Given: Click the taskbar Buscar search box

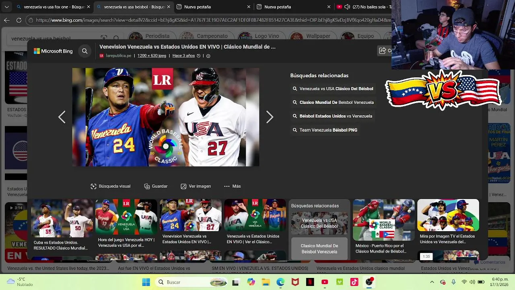Looking at the screenshot, I should point(192,282).
